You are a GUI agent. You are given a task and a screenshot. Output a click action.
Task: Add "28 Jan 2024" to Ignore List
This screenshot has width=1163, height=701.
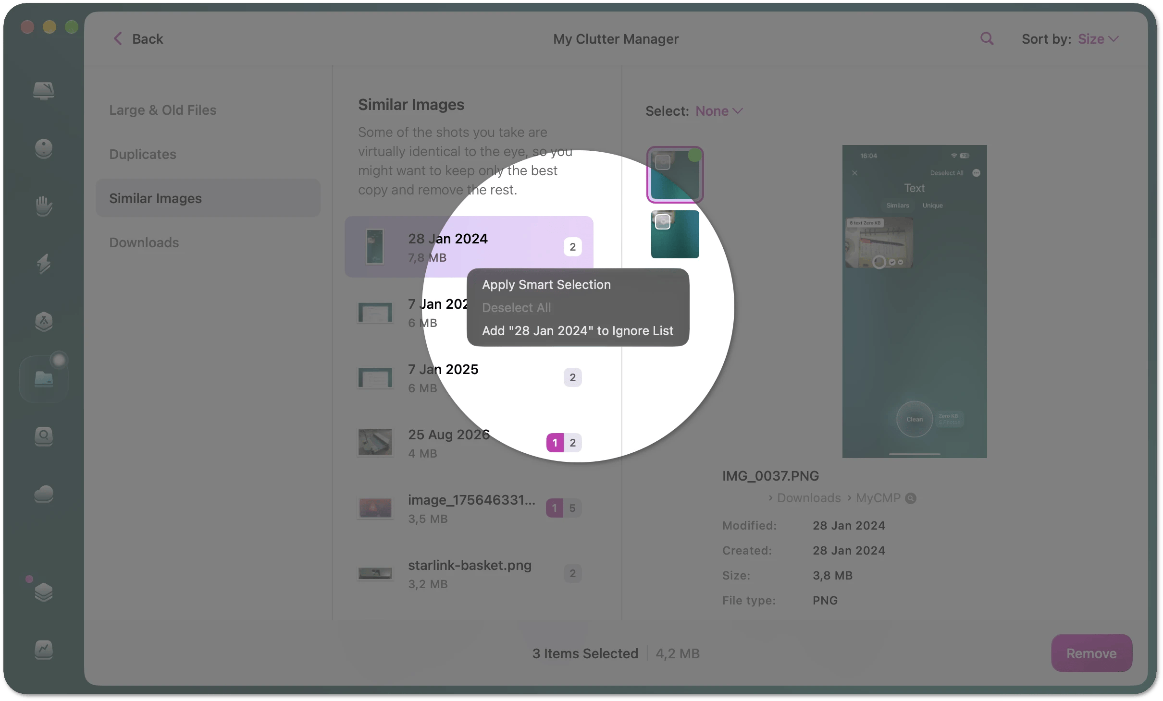pos(578,331)
